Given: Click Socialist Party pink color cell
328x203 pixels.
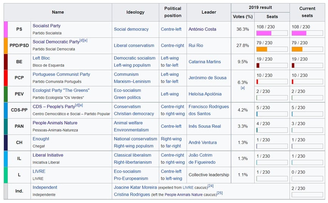Looking at the screenshot, I should click(6, 29).
